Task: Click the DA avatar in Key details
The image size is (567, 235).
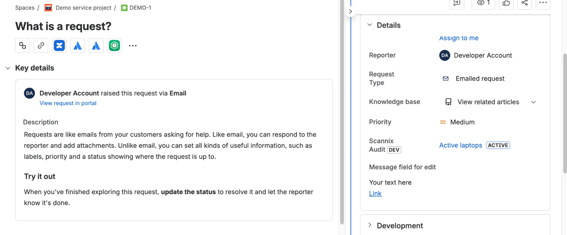Action: pyautogui.click(x=30, y=93)
